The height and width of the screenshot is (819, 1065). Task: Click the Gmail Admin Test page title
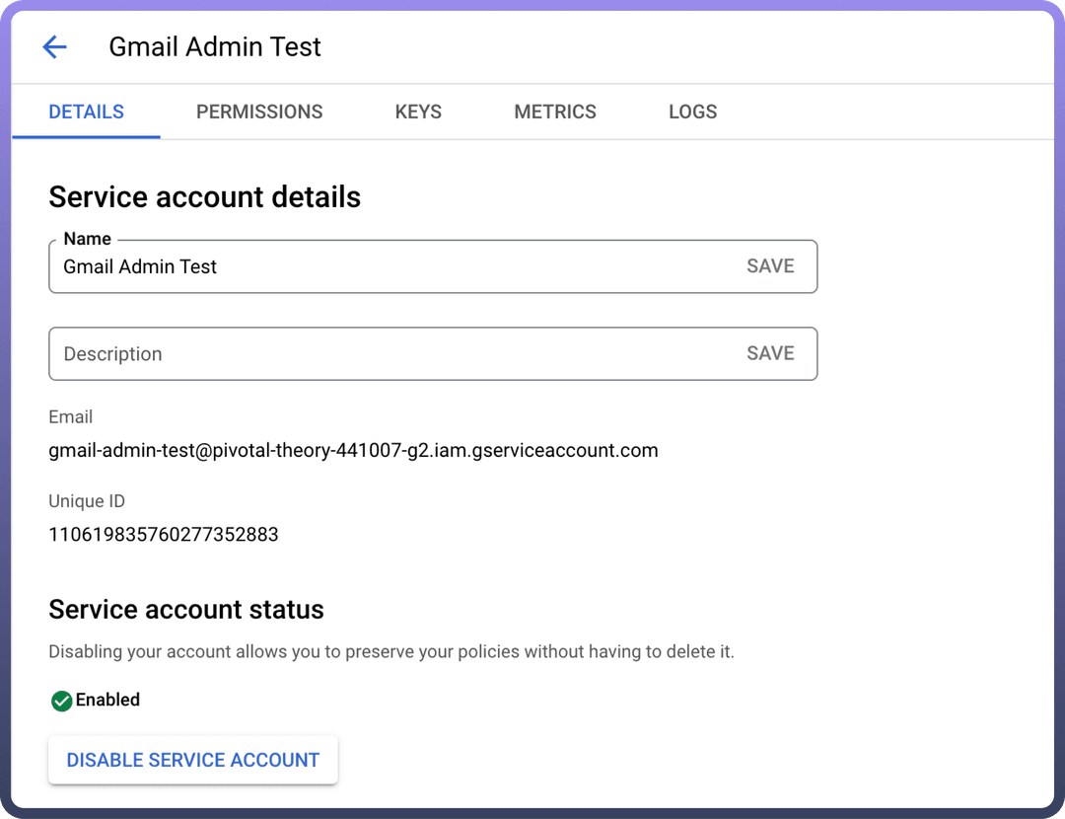(x=215, y=47)
